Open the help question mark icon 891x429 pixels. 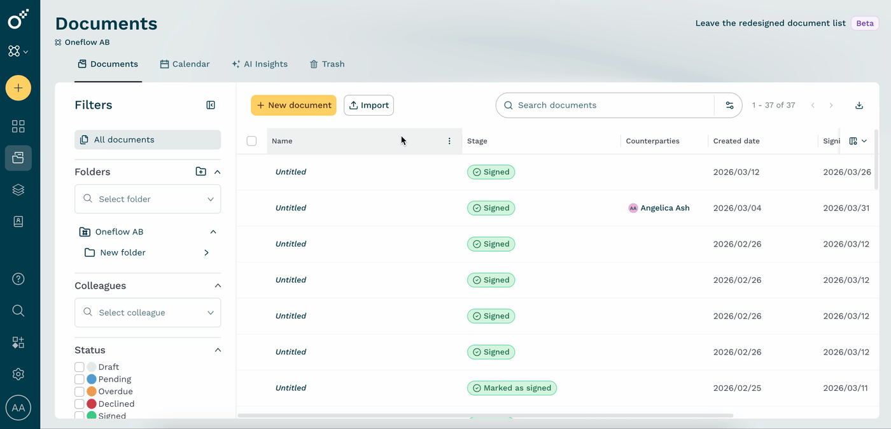coord(18,278)
